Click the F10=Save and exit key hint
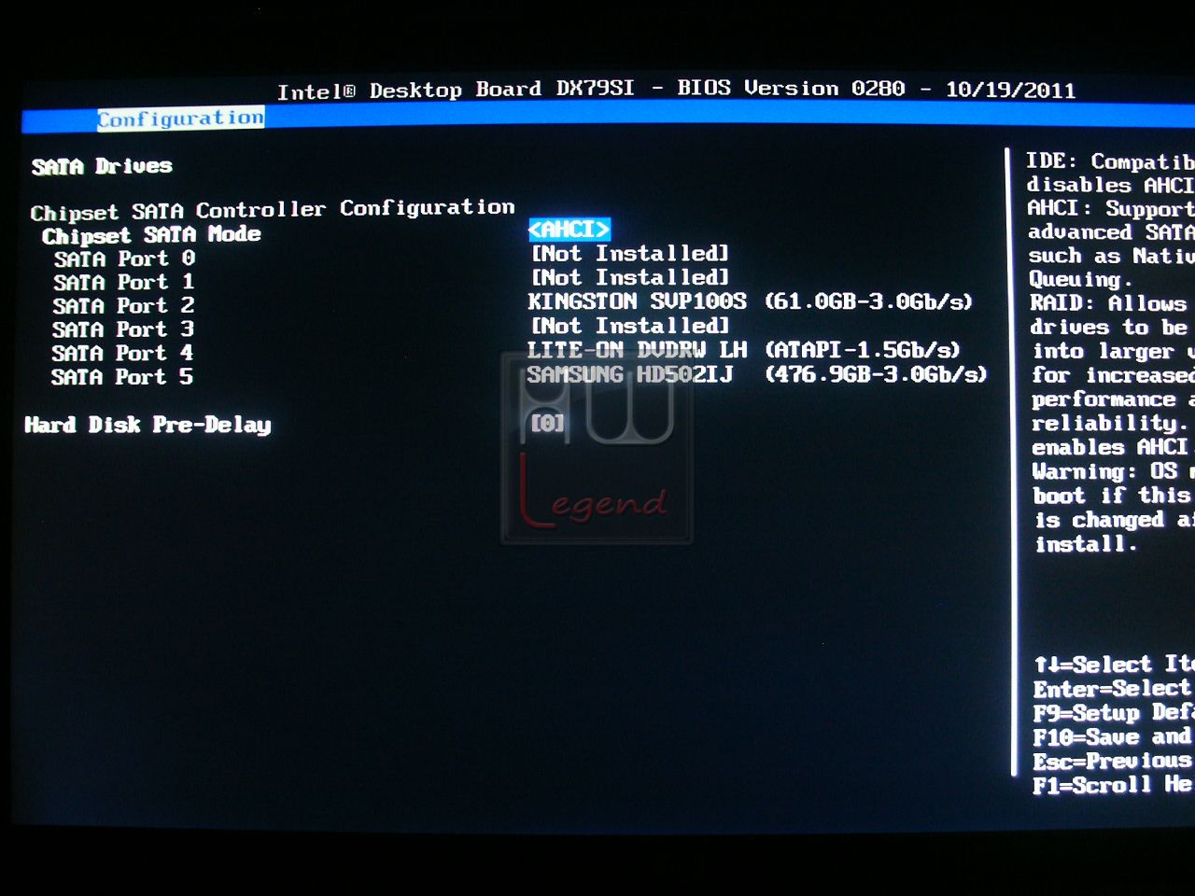Image resolution: width=1195 pixels, height=896 pixels. pos(1113,737)
